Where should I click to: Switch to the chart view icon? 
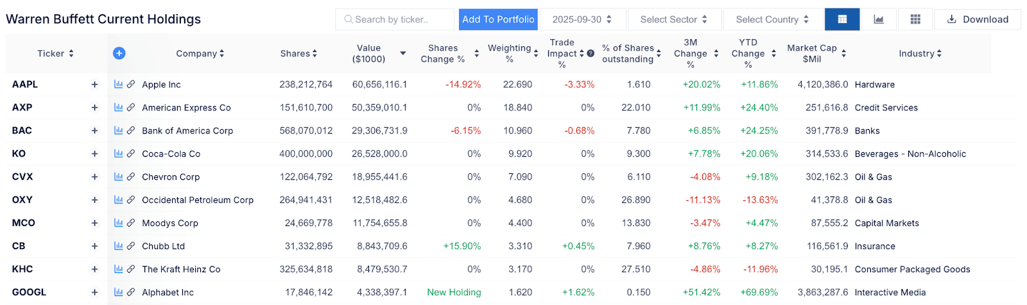point(879,19)
